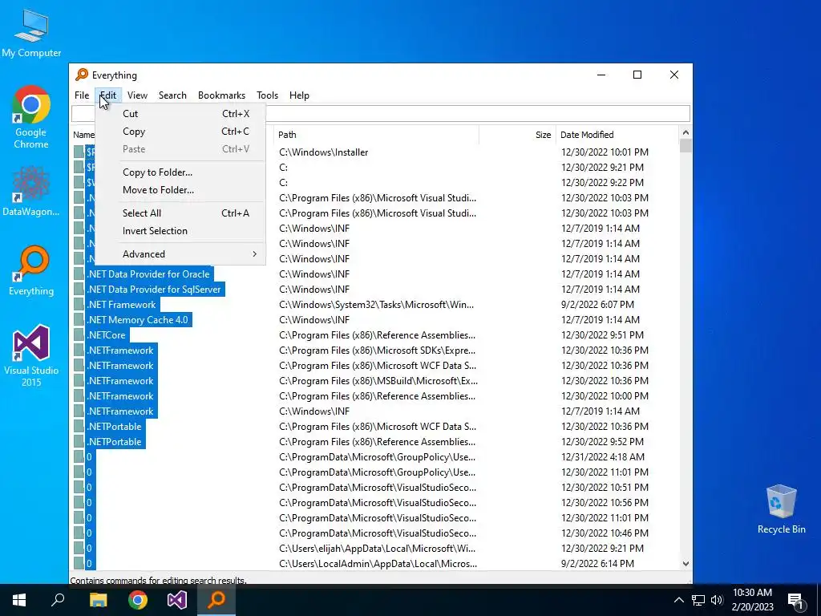Select the .NET Memory Cache 4.0 entry
The height and width of the screenshot is (616, 821).
click(x=138, y=319)
